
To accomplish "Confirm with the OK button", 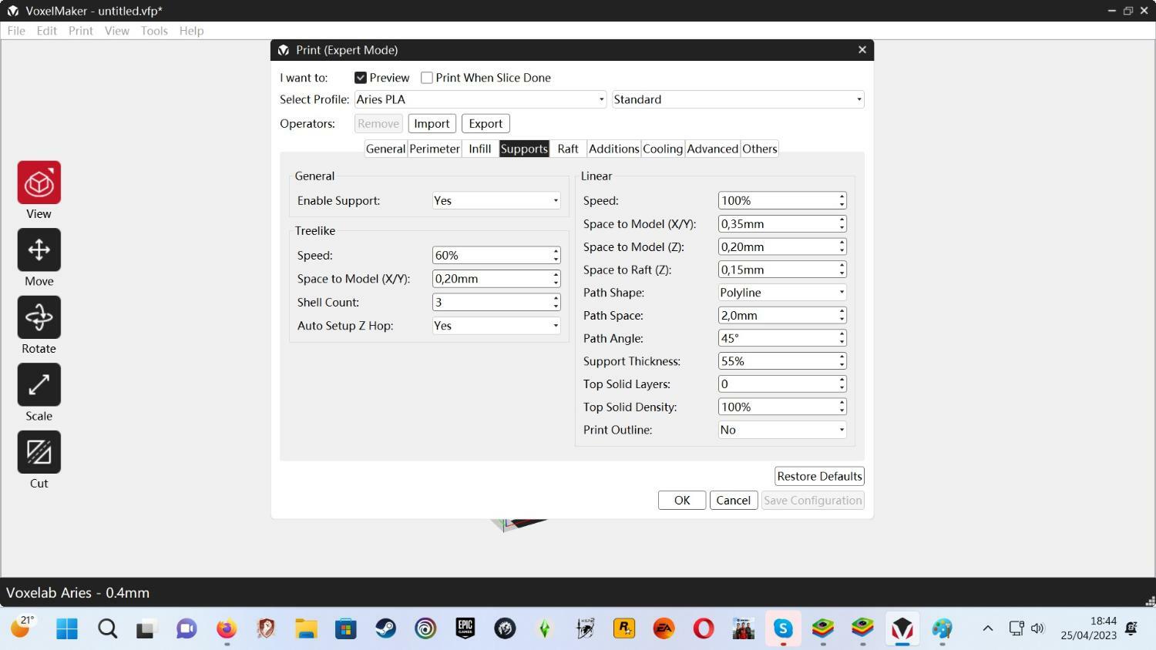I will click(682, 500).
